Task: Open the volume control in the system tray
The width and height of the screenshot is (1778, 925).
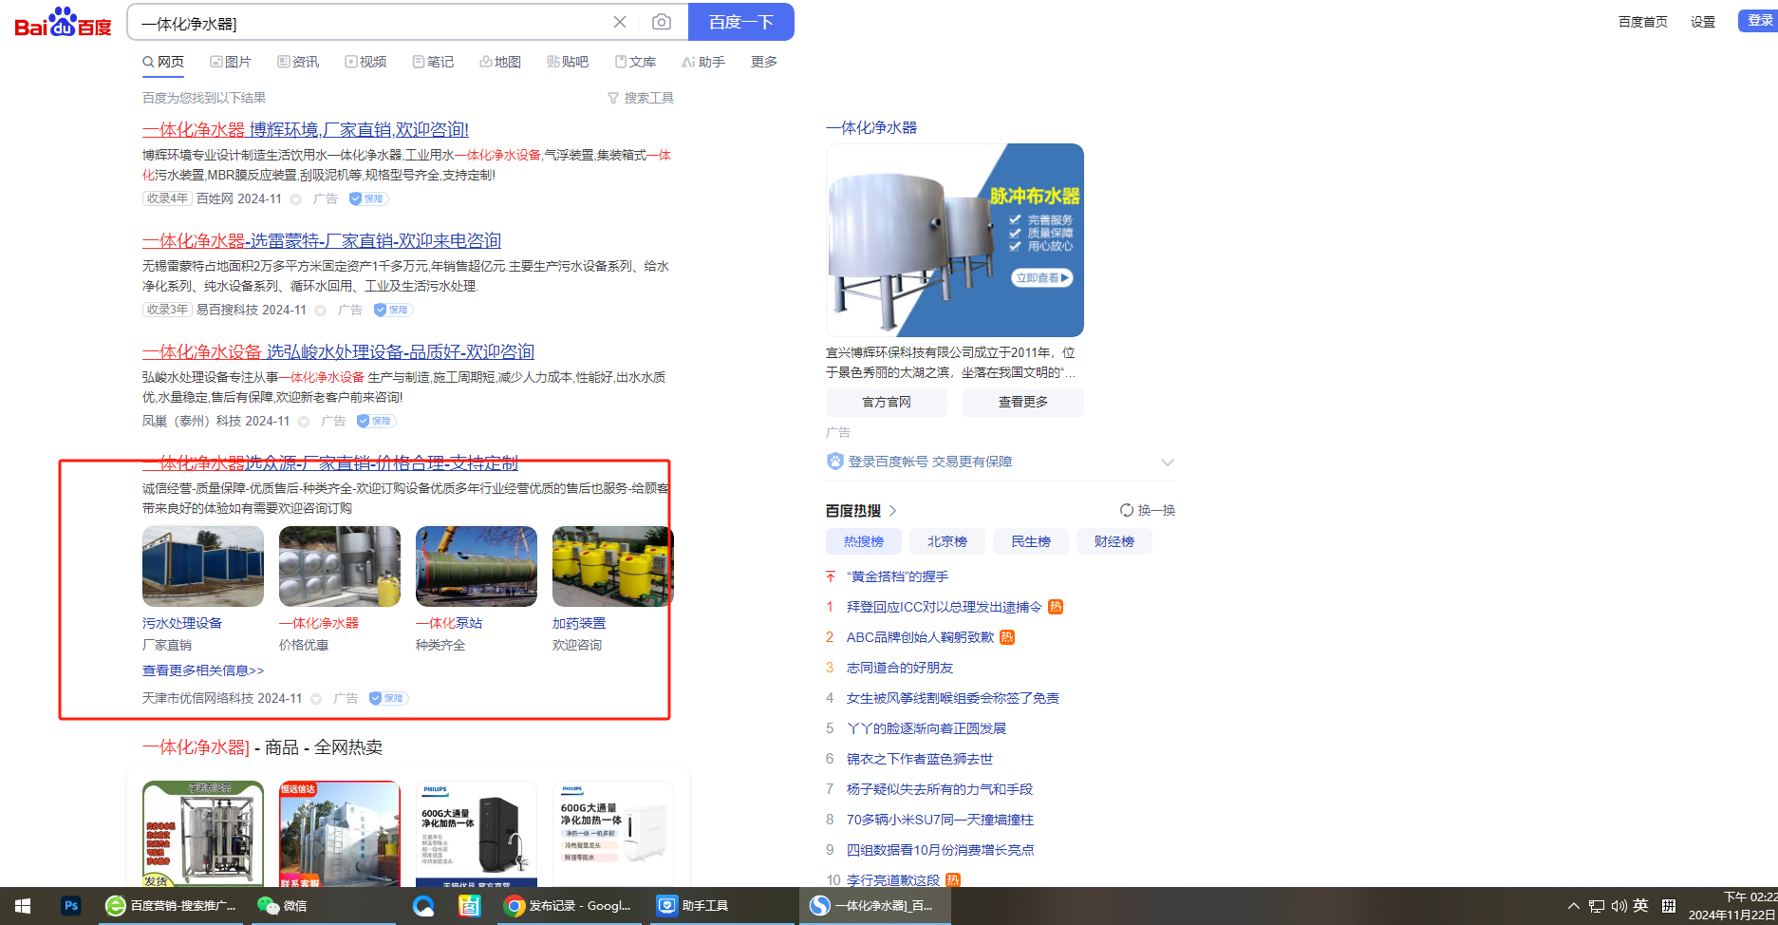Action: pos(1619,906)
